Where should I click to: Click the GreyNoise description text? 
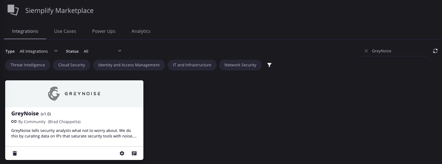(x=74, y=133)
